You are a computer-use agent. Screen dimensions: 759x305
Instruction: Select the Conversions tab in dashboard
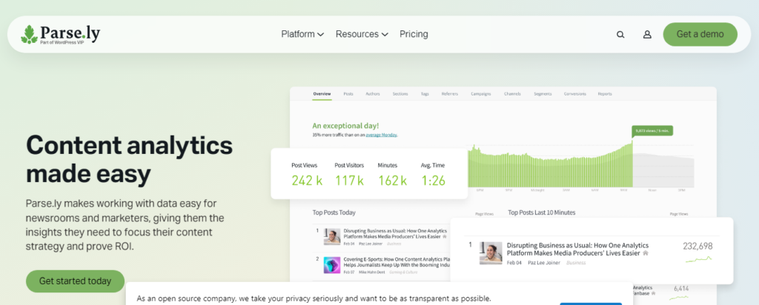click(x=575, y=94)
